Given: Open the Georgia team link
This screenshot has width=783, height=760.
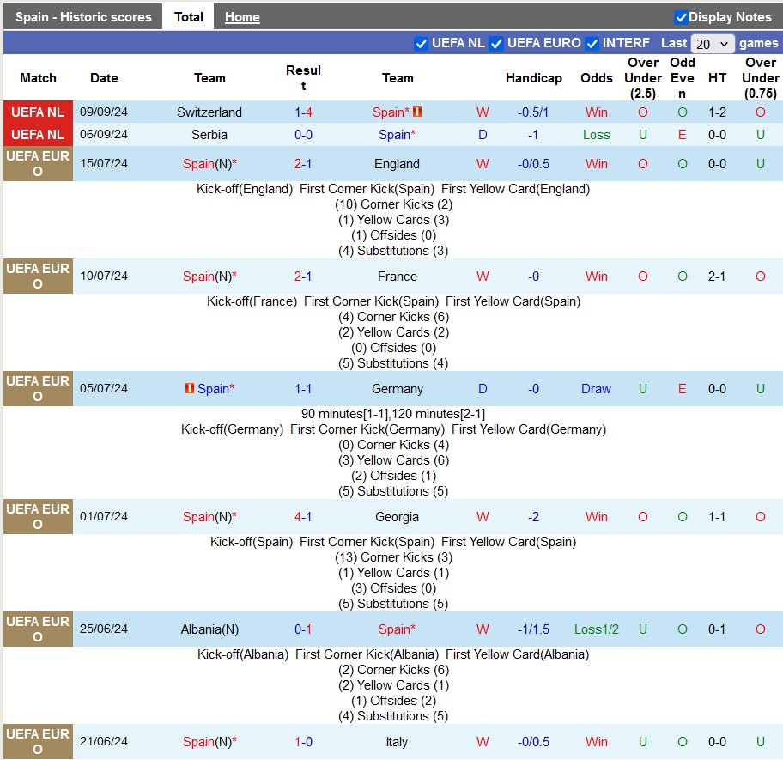Looking at the screenshot, I should click(x=398, y=517).
